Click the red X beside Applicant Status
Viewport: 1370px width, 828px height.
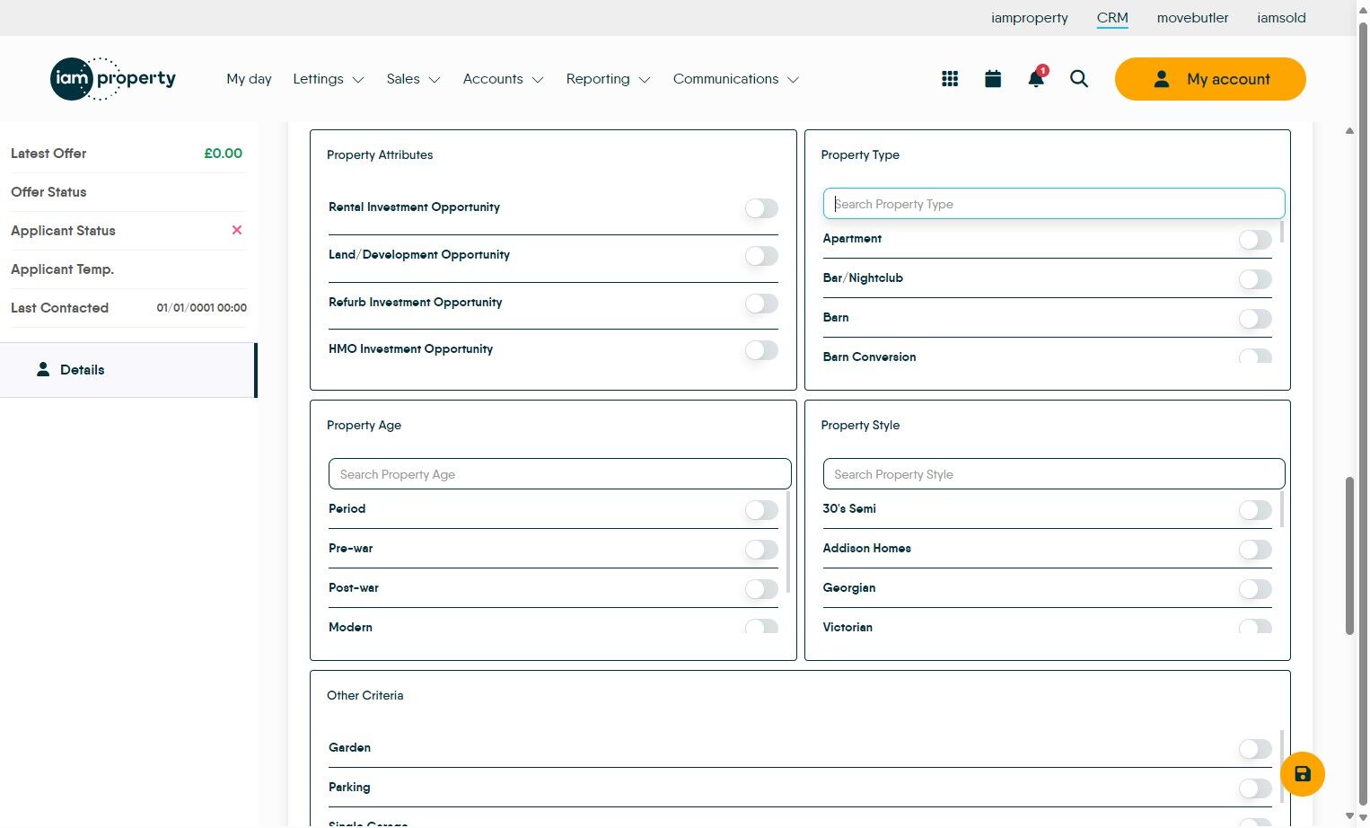coord(237,230)
